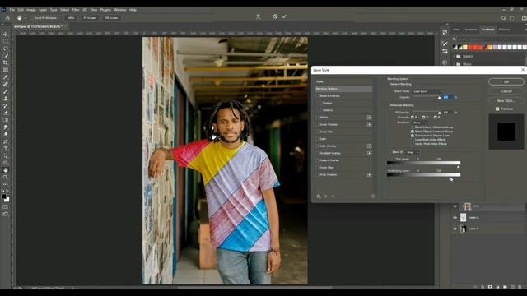
Task: Click the Home icon in the options bar
Action: coord(7,18)
